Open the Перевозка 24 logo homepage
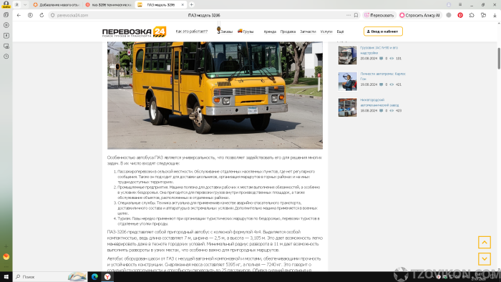 (135, 31)
